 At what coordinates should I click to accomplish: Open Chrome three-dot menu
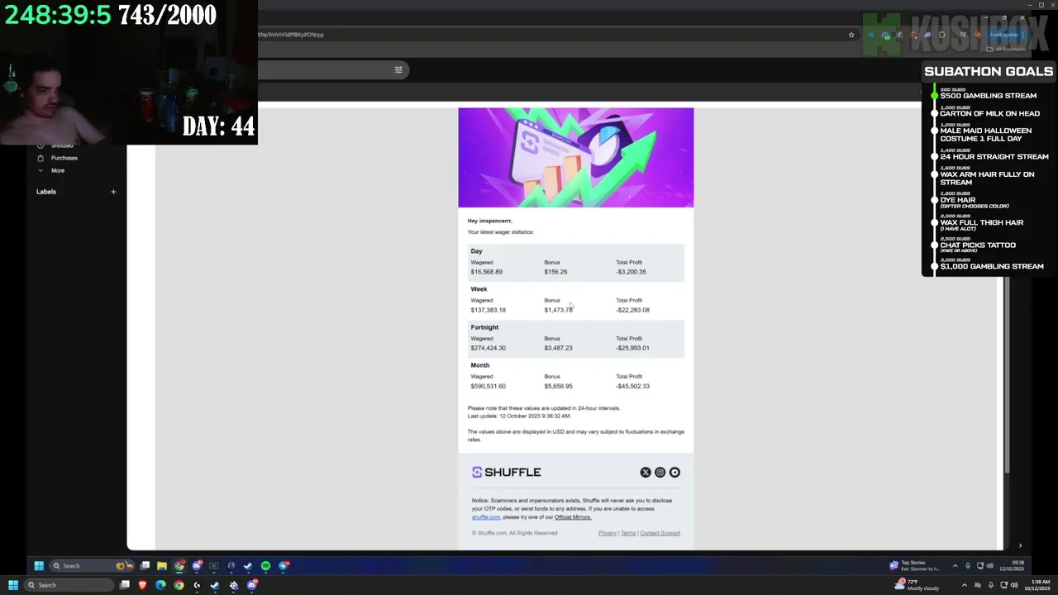pyautogui.click(x=1023, y=35)
